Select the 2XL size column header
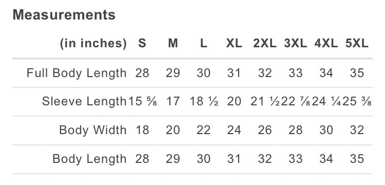Image resolution: width=385 pixels, height=185 pixels. click(265, 44)
